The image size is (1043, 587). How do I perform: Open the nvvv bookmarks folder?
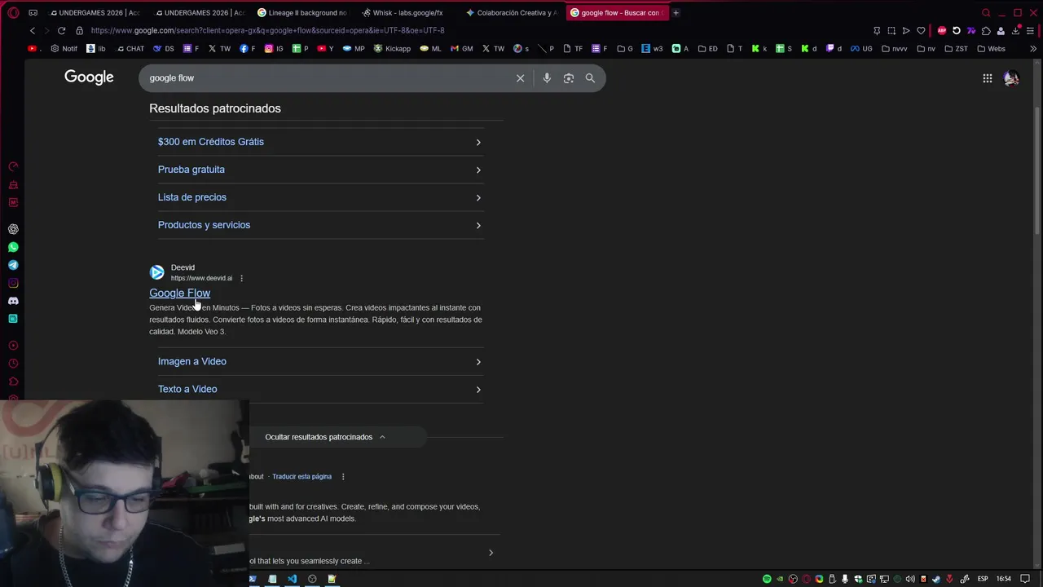[894, 48]
